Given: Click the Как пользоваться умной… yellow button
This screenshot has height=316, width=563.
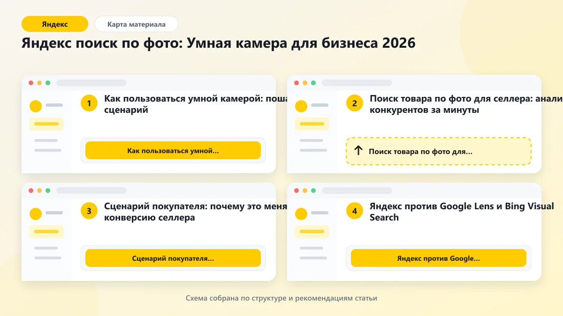Looking at the screenshot, I should tap(173, 150).
